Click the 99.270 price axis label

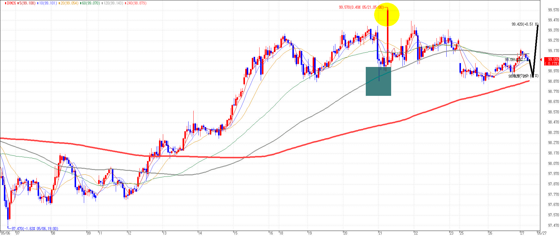[553, 40]
